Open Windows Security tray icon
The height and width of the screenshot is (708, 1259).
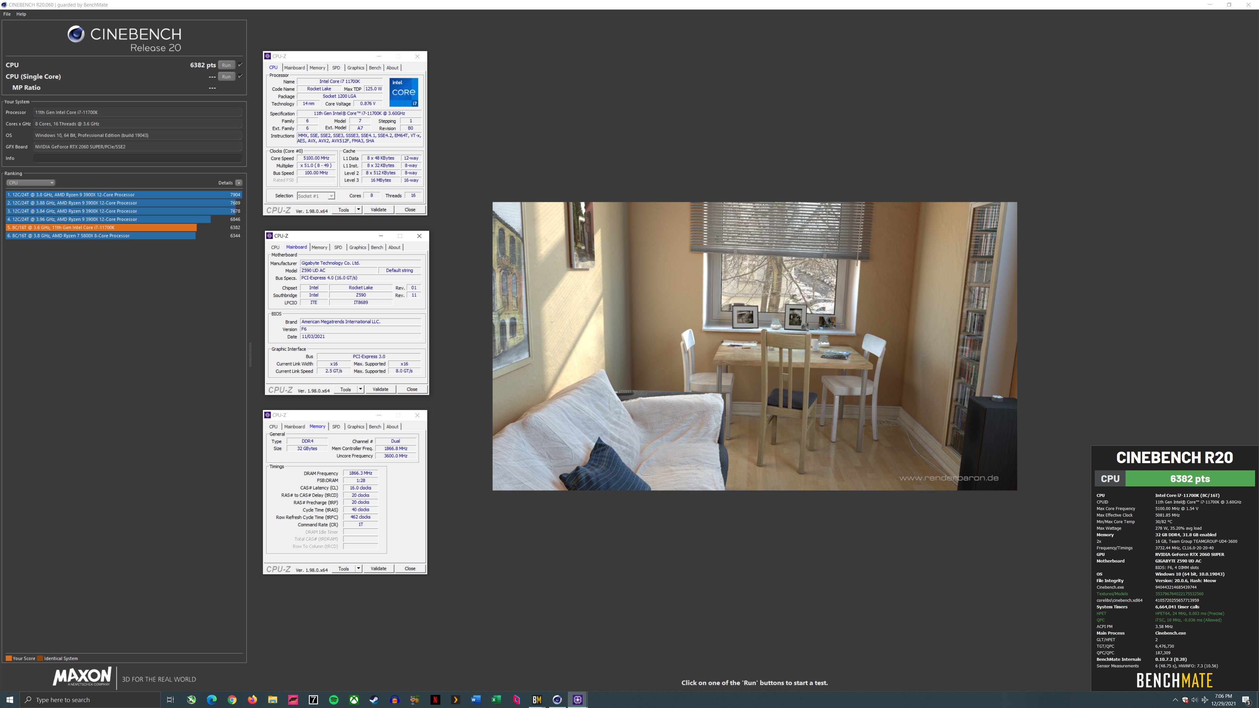[1185, 700]
